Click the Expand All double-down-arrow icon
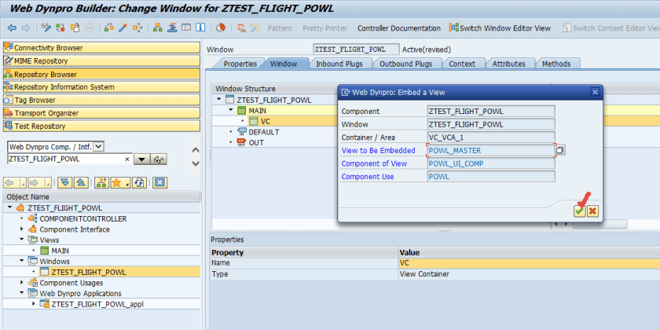660x330 pixels. (x=64, y=182)
